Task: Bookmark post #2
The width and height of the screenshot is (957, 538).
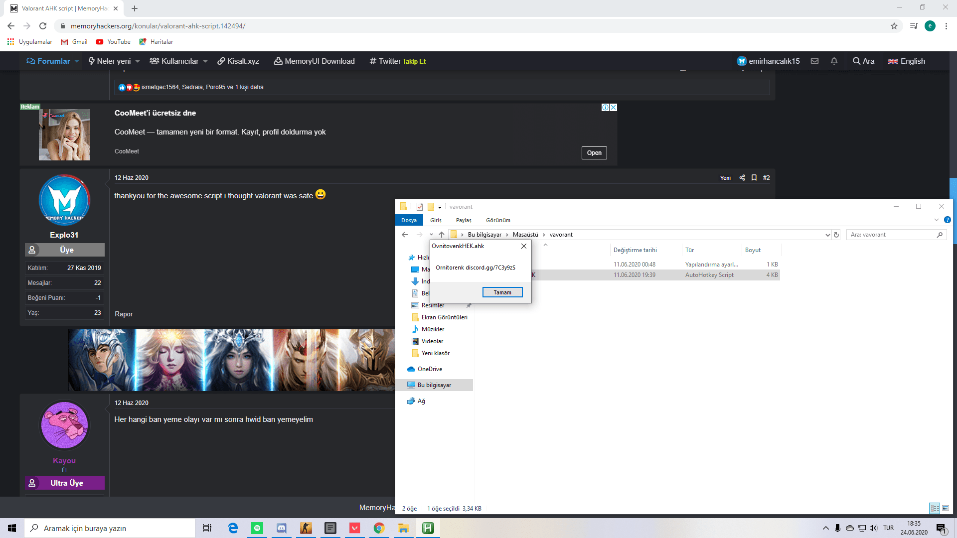Action: pos(754,178)
